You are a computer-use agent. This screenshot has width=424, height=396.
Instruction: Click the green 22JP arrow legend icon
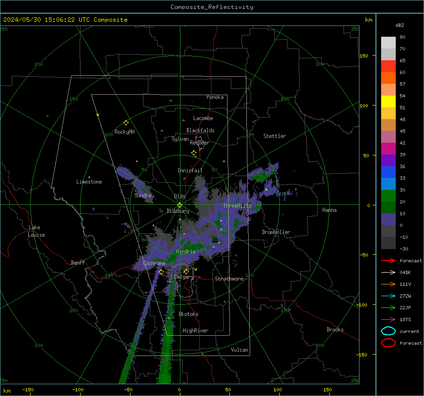coord(388,307)
